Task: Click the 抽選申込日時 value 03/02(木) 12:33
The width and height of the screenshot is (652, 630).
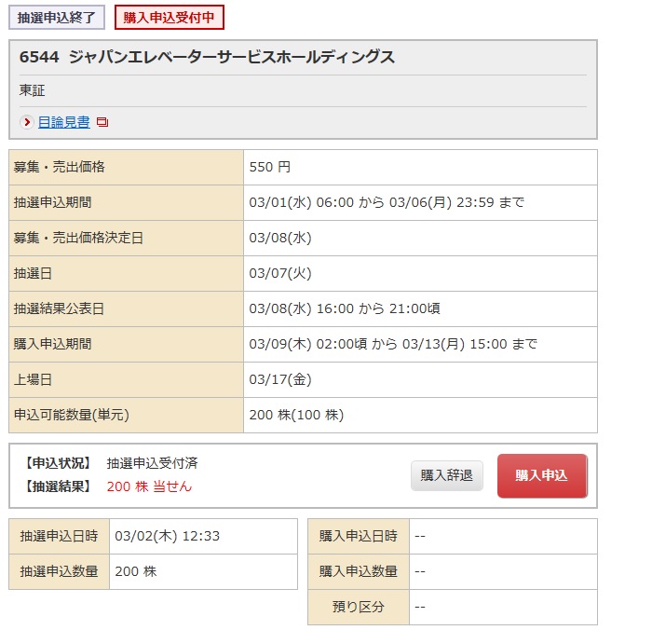Action: 167,536
